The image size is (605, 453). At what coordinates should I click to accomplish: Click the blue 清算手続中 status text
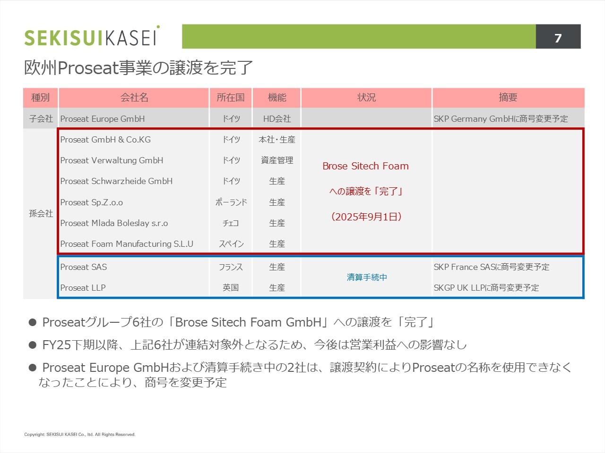point(366,277)
